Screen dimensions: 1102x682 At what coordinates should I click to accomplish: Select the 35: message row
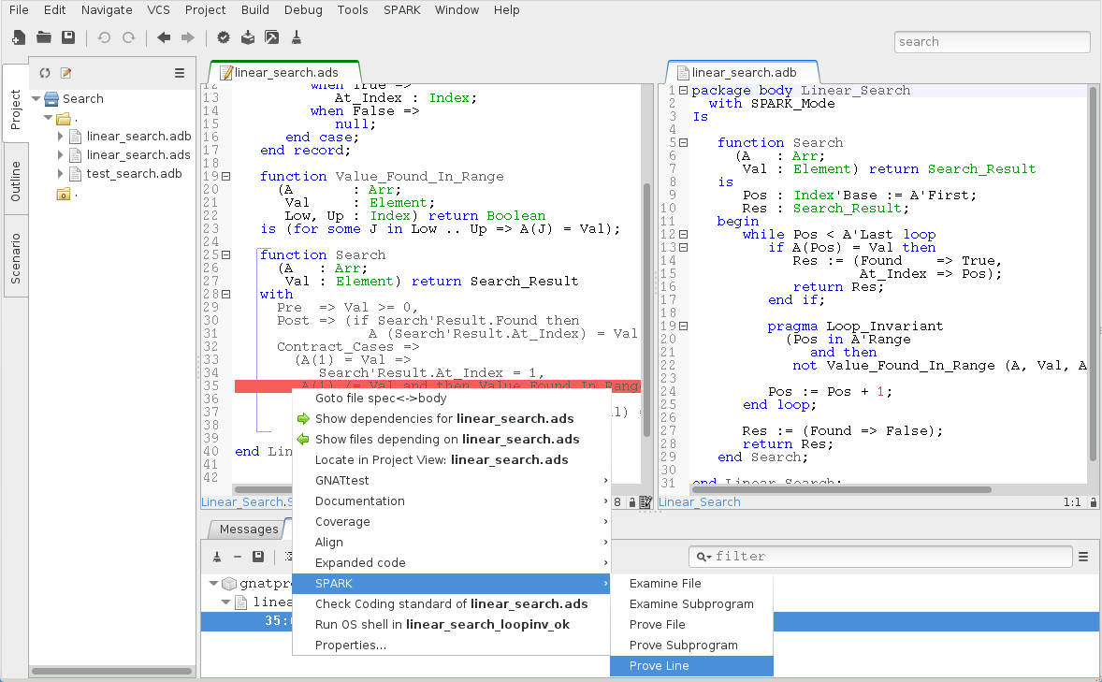(x=650, y=621)
